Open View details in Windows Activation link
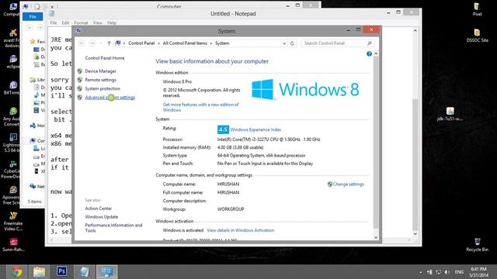Image resolution: width=497 pixels, height=279 pixels. (241, 230)
